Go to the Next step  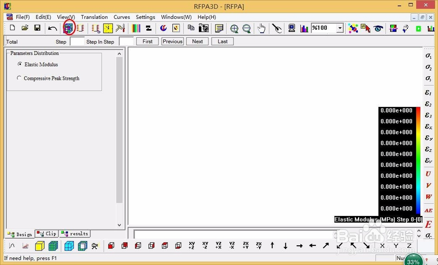[198, 41]
